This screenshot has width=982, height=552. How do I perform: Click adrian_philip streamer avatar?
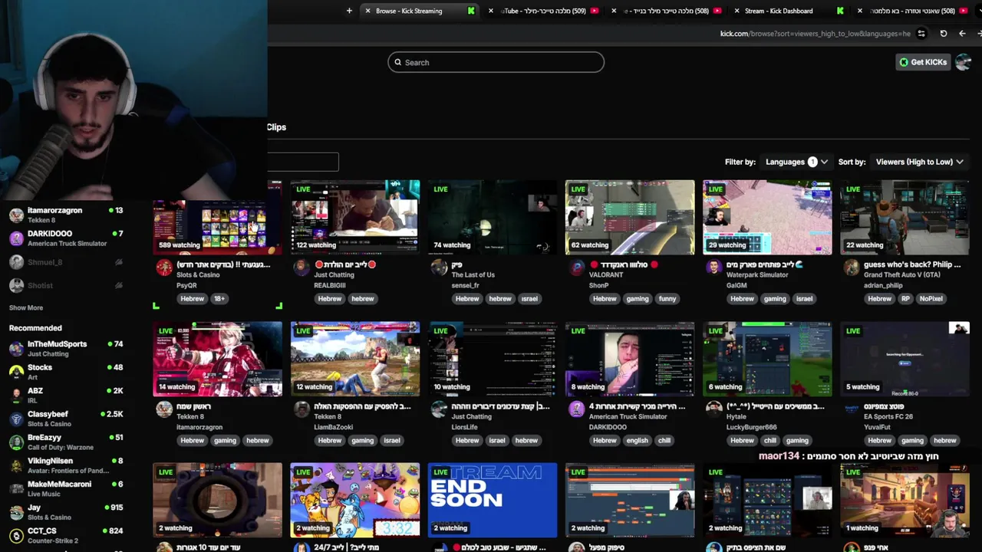852,267
